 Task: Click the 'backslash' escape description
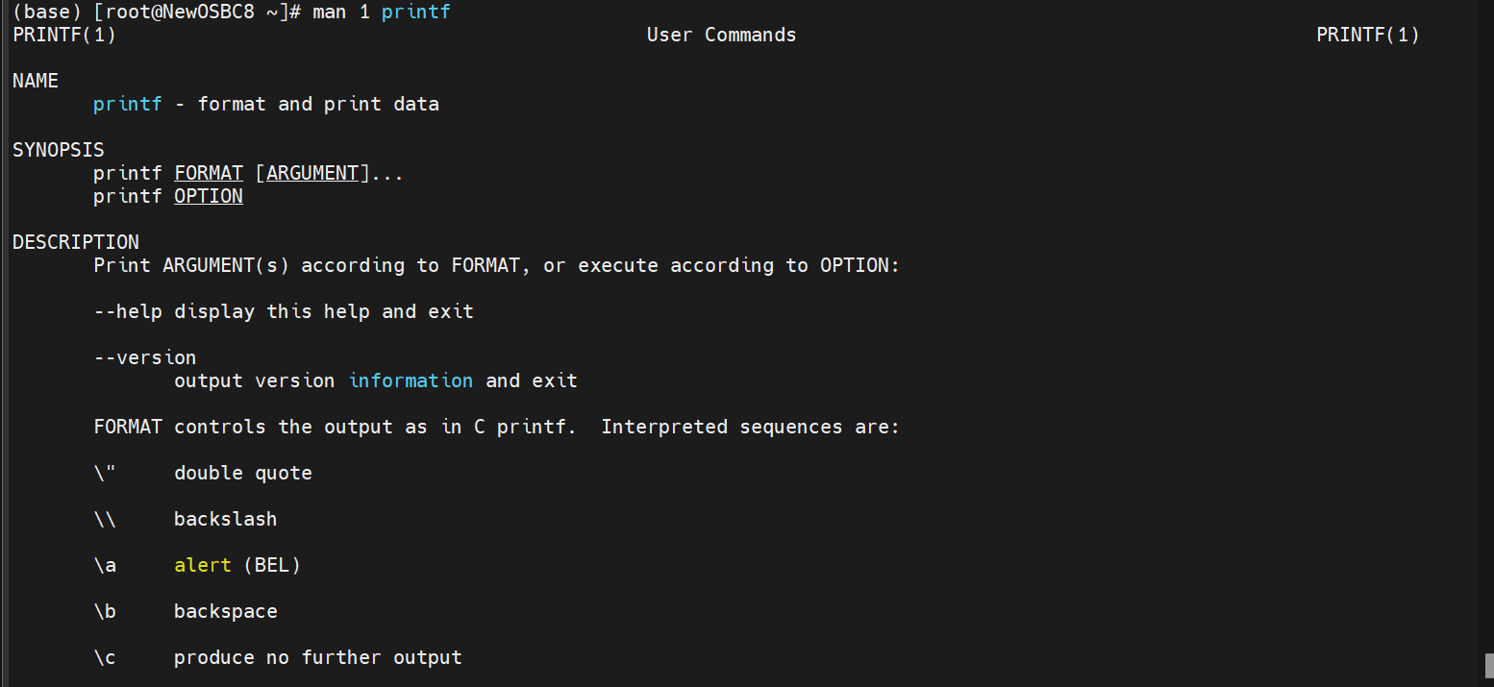[x=226, y=520]
